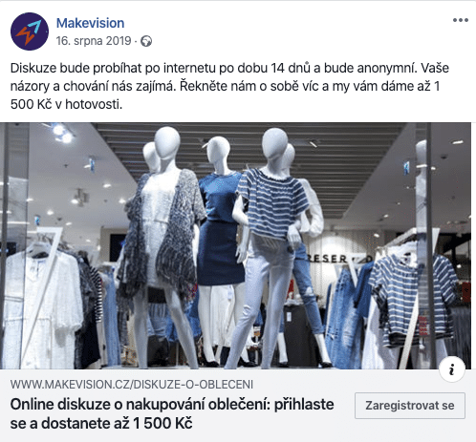Click the mannequin wearing the striped shirt

click(x=270, y=248)
